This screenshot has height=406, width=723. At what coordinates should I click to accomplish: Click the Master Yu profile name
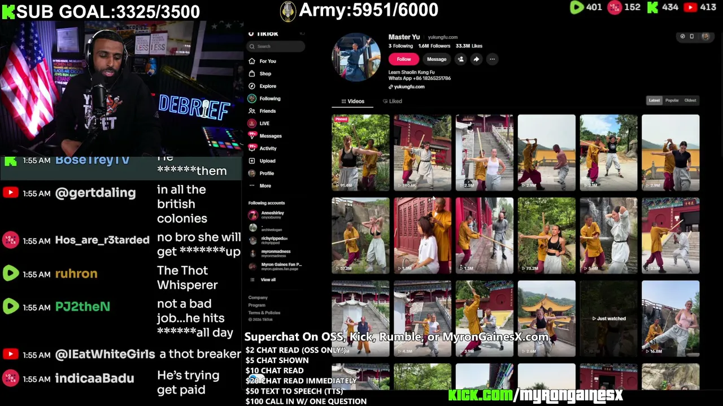tap(404, 37)
